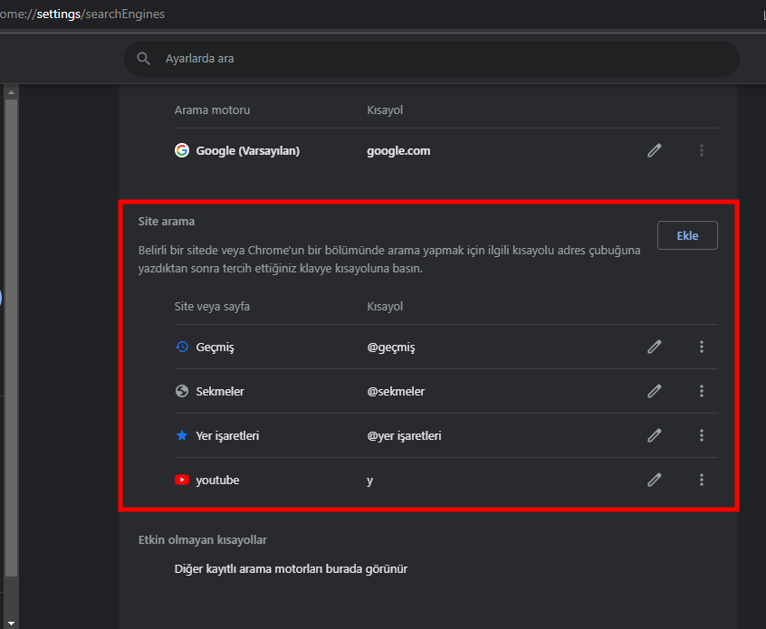Edit the Google search engine entry
The width and height of the screenshot is (766, 629).
tap(655, 151)
